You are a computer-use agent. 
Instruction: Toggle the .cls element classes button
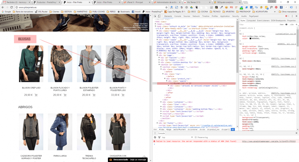point(292,24)
